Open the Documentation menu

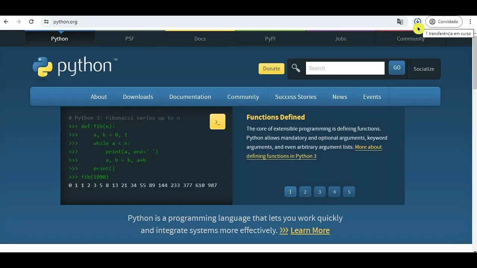click(190, 97)
